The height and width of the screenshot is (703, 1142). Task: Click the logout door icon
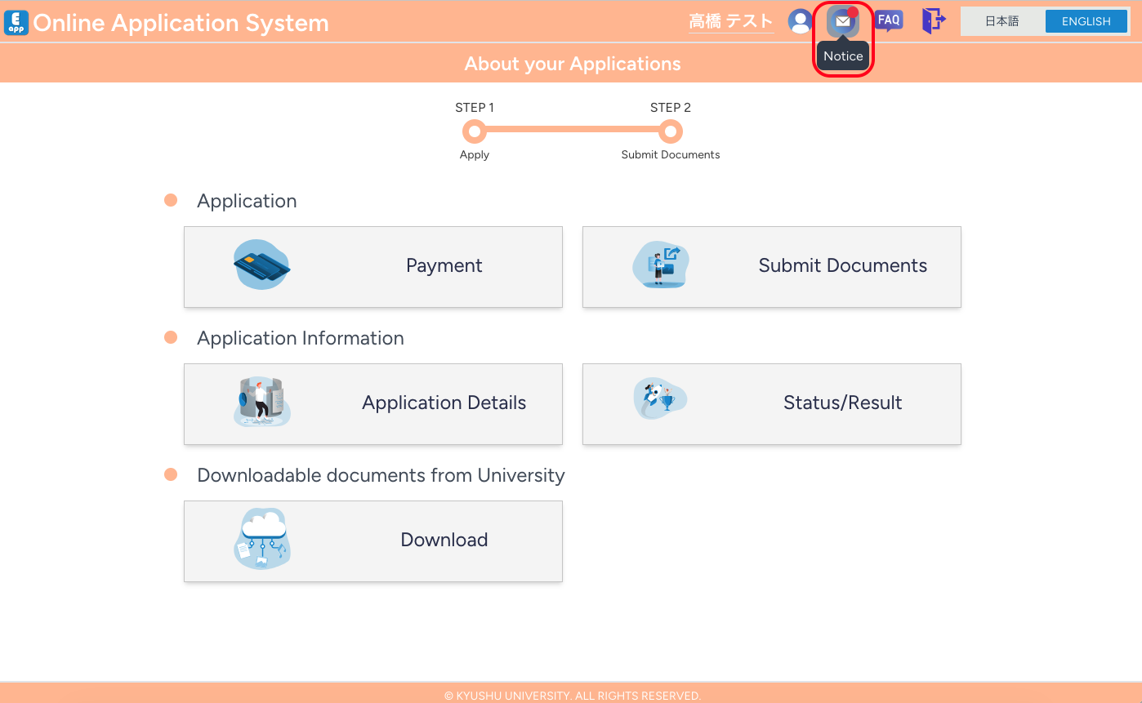[x=933, y=21]
